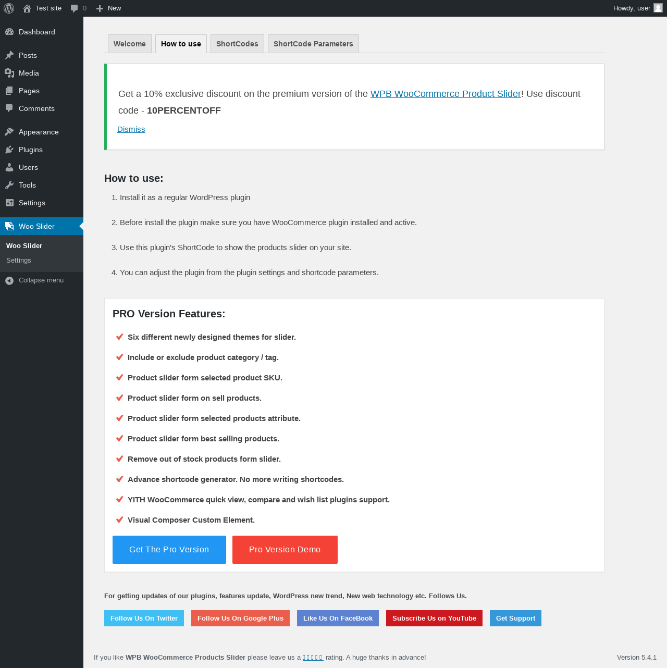Select the top-level Woo Slider menu item
Screen dimensions: 667x668
click(42, 226)
